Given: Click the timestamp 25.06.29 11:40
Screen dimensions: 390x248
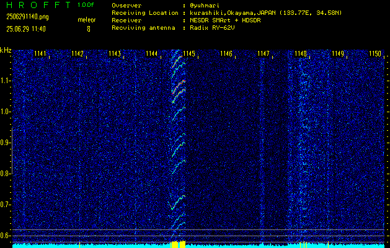Looking at the screenshot, I should (x=26, y=29).
